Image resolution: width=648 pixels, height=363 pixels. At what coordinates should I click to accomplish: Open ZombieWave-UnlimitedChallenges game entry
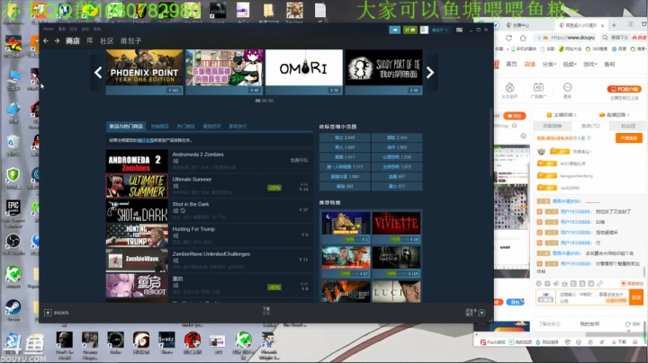click(x=209, y=261)
